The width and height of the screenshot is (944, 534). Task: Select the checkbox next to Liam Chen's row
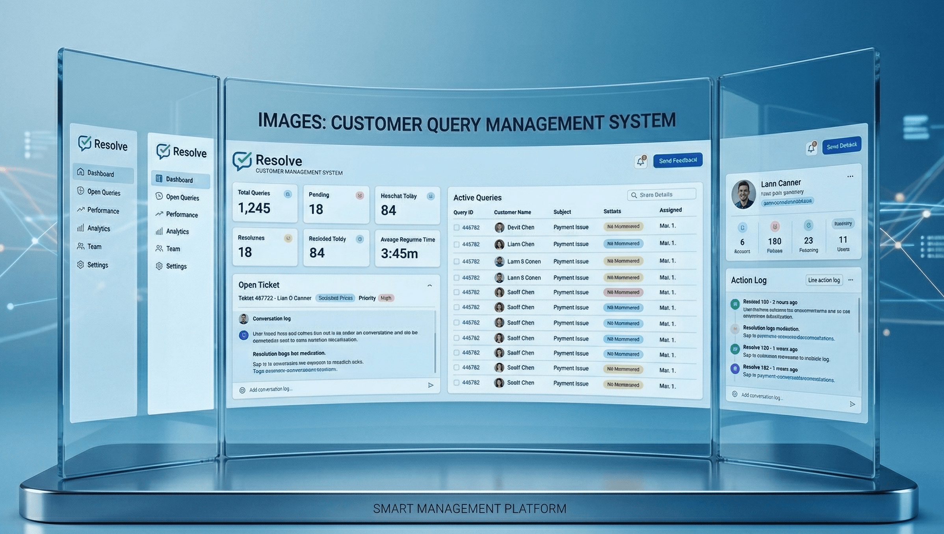(x=457, y=244)
